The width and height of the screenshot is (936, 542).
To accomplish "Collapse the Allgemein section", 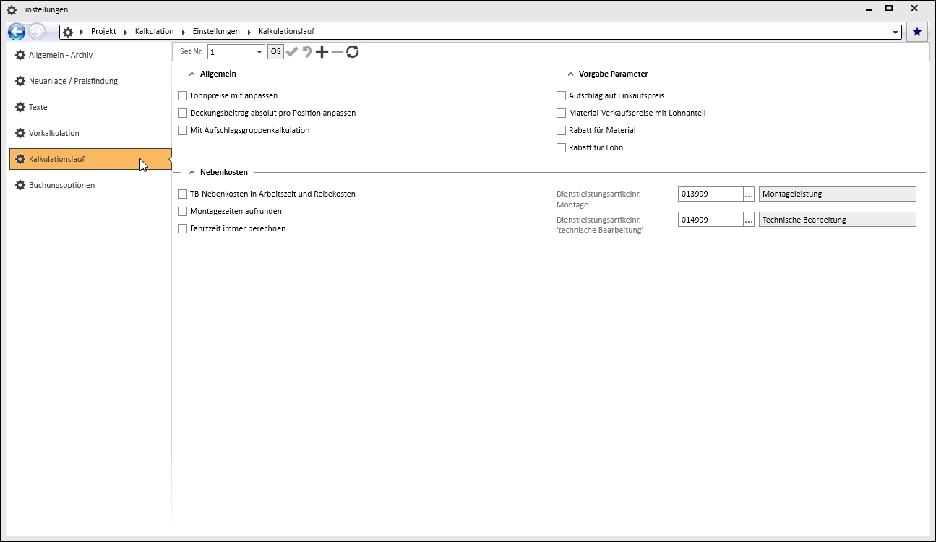I will click(x=192, y=74).
